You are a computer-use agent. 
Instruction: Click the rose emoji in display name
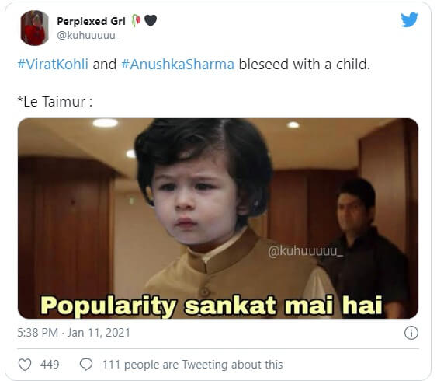(136, 21)
